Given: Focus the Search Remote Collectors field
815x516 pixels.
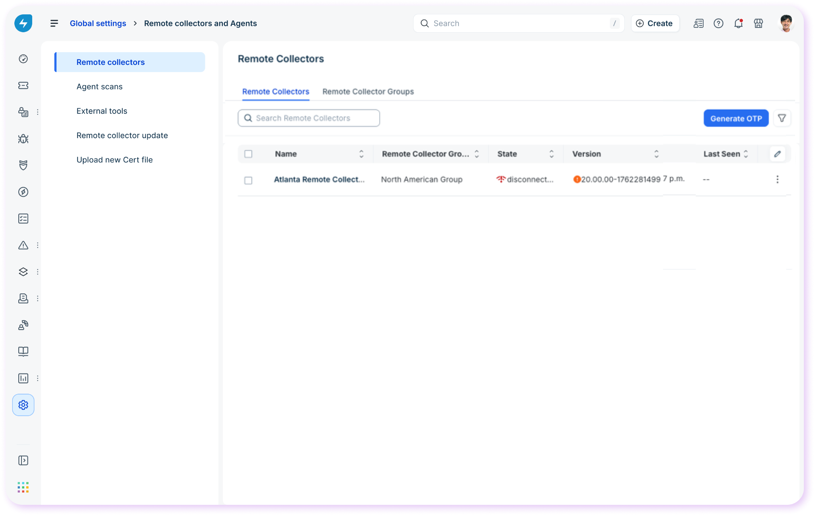Looking at the screenshot, I should pyautogui.click(x=309, y=118).
